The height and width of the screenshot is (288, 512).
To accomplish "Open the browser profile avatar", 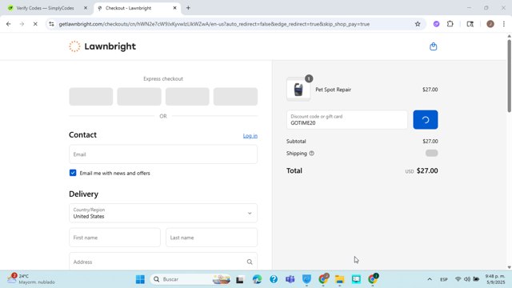I will [490, 24].
